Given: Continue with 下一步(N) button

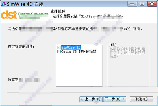Looking at the screenshot, I should click(x=115, y=99).
